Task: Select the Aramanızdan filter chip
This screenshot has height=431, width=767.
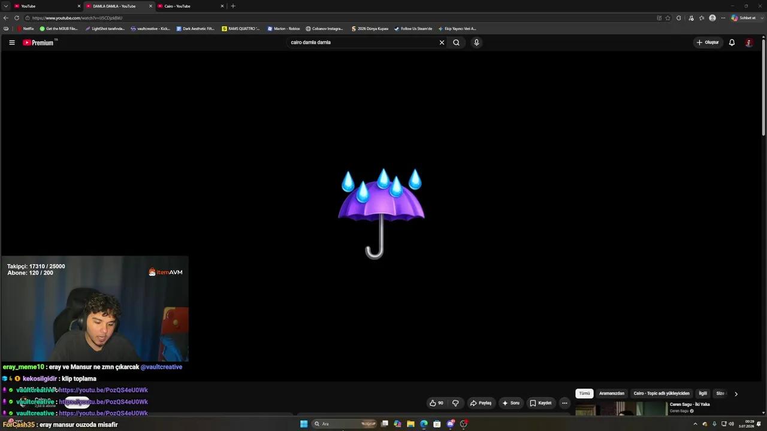Action: coord(612,393)
